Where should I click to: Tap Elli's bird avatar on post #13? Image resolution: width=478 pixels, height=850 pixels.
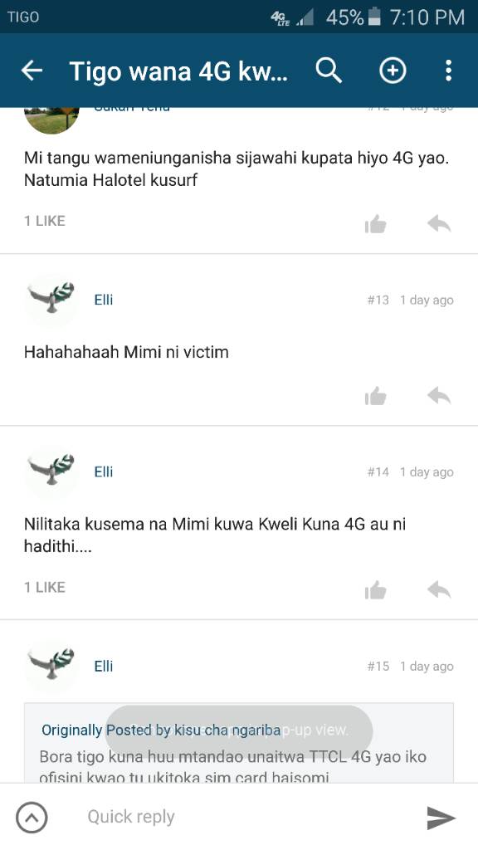point(52,299)
